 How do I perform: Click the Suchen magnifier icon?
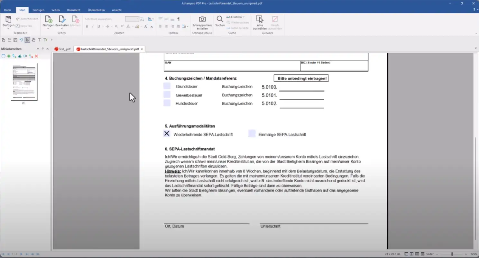pyautogui.click(x=220, y=19)
